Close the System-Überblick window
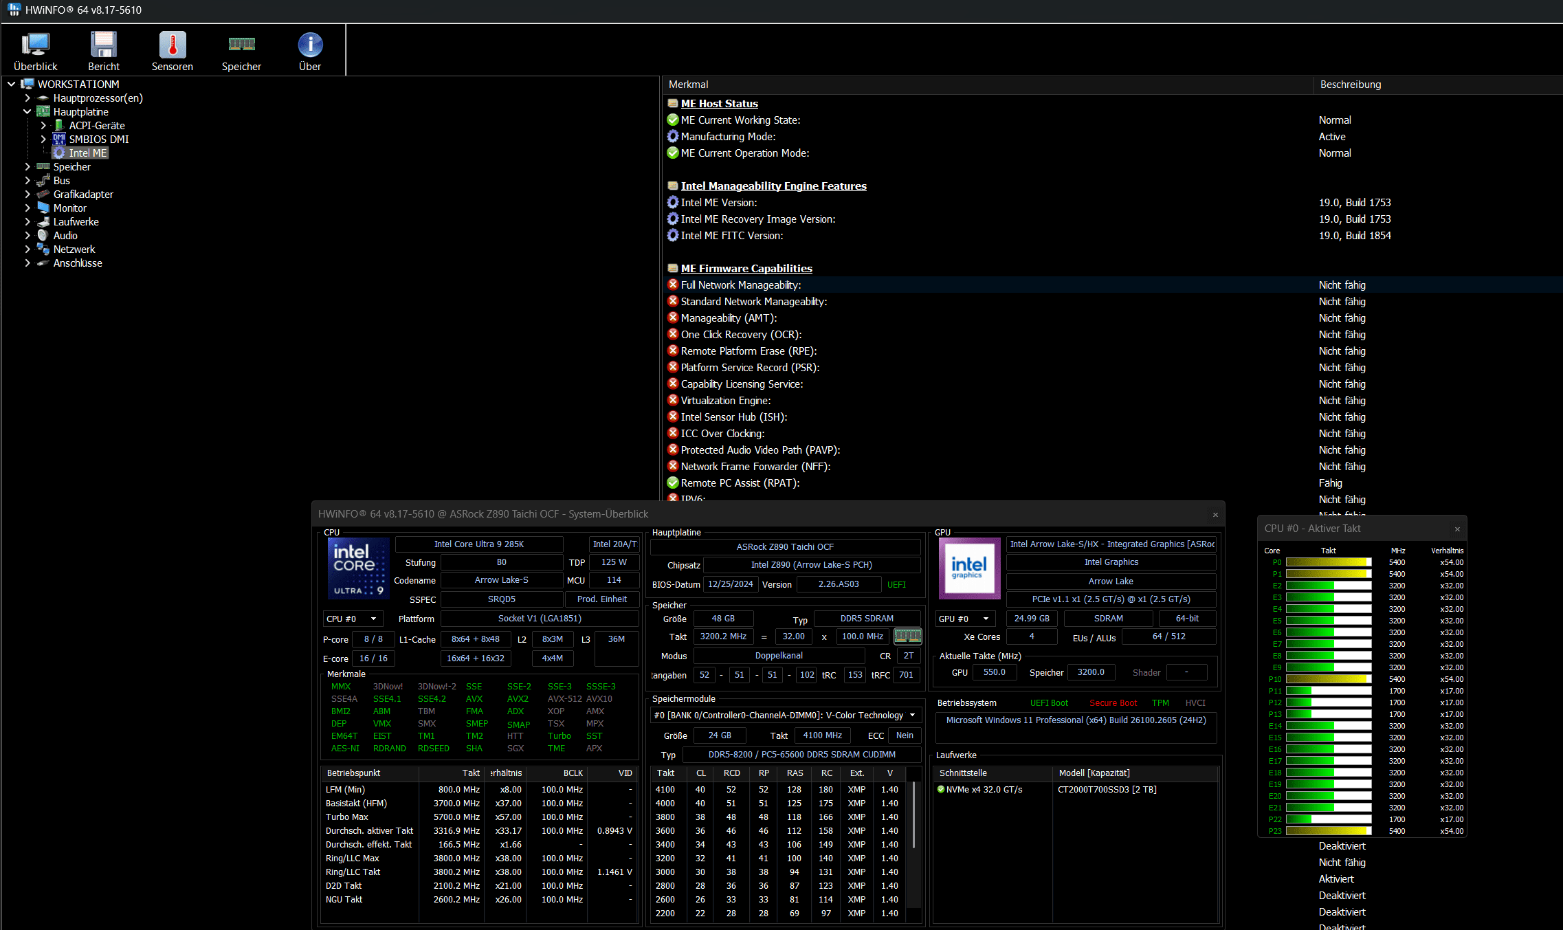The height and width of the screenshot is (930, 1563). 1215,514
